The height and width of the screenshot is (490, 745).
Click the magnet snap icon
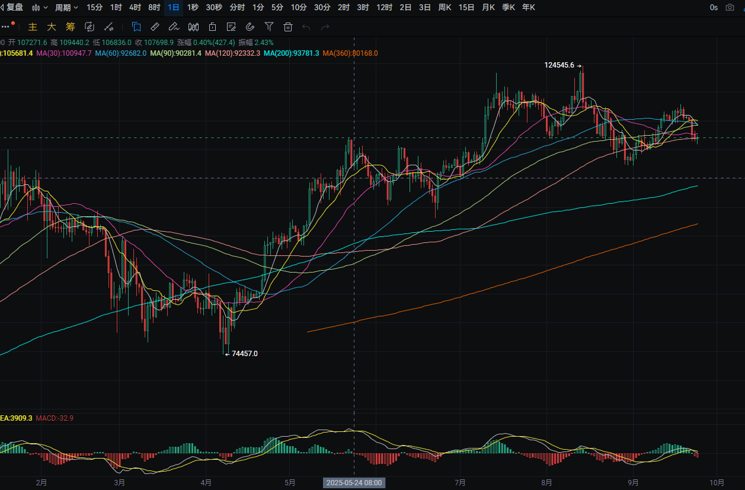click(250, 27)
